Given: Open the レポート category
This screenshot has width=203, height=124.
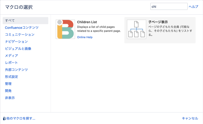Looking at the screenshot, I should (11, 63).
